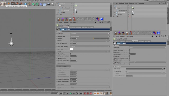Go to the start of the animation
Image resolution: width=169 pixels, height=96 pixels.
click(x=61, y=93)
